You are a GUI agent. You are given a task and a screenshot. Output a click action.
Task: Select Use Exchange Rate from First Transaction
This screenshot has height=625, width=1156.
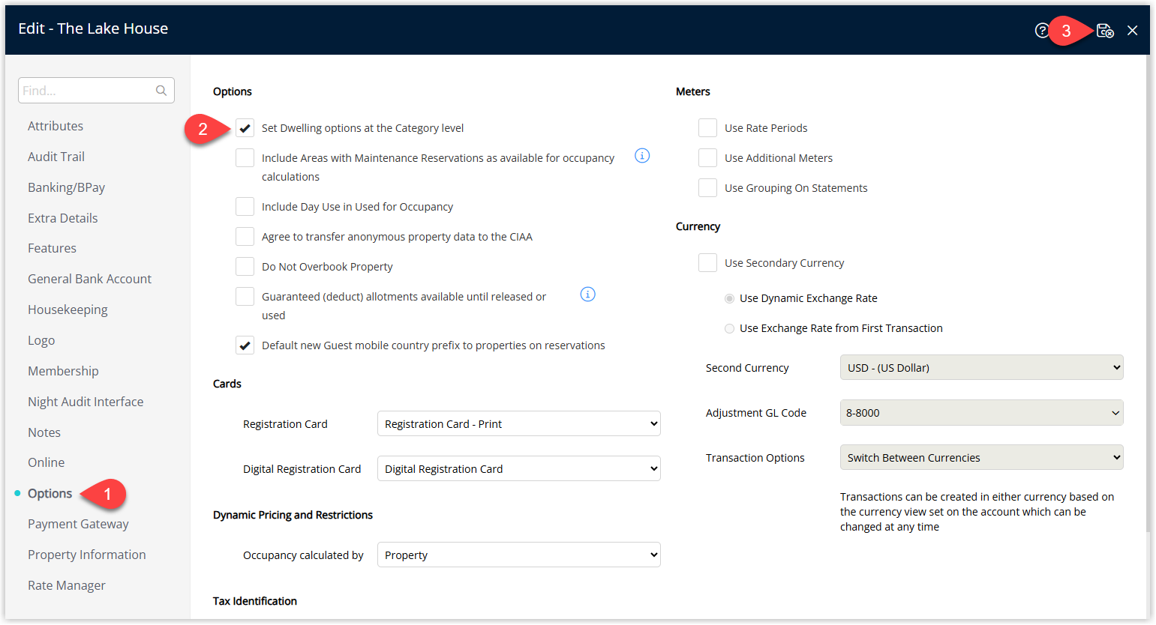click(729, 328)
